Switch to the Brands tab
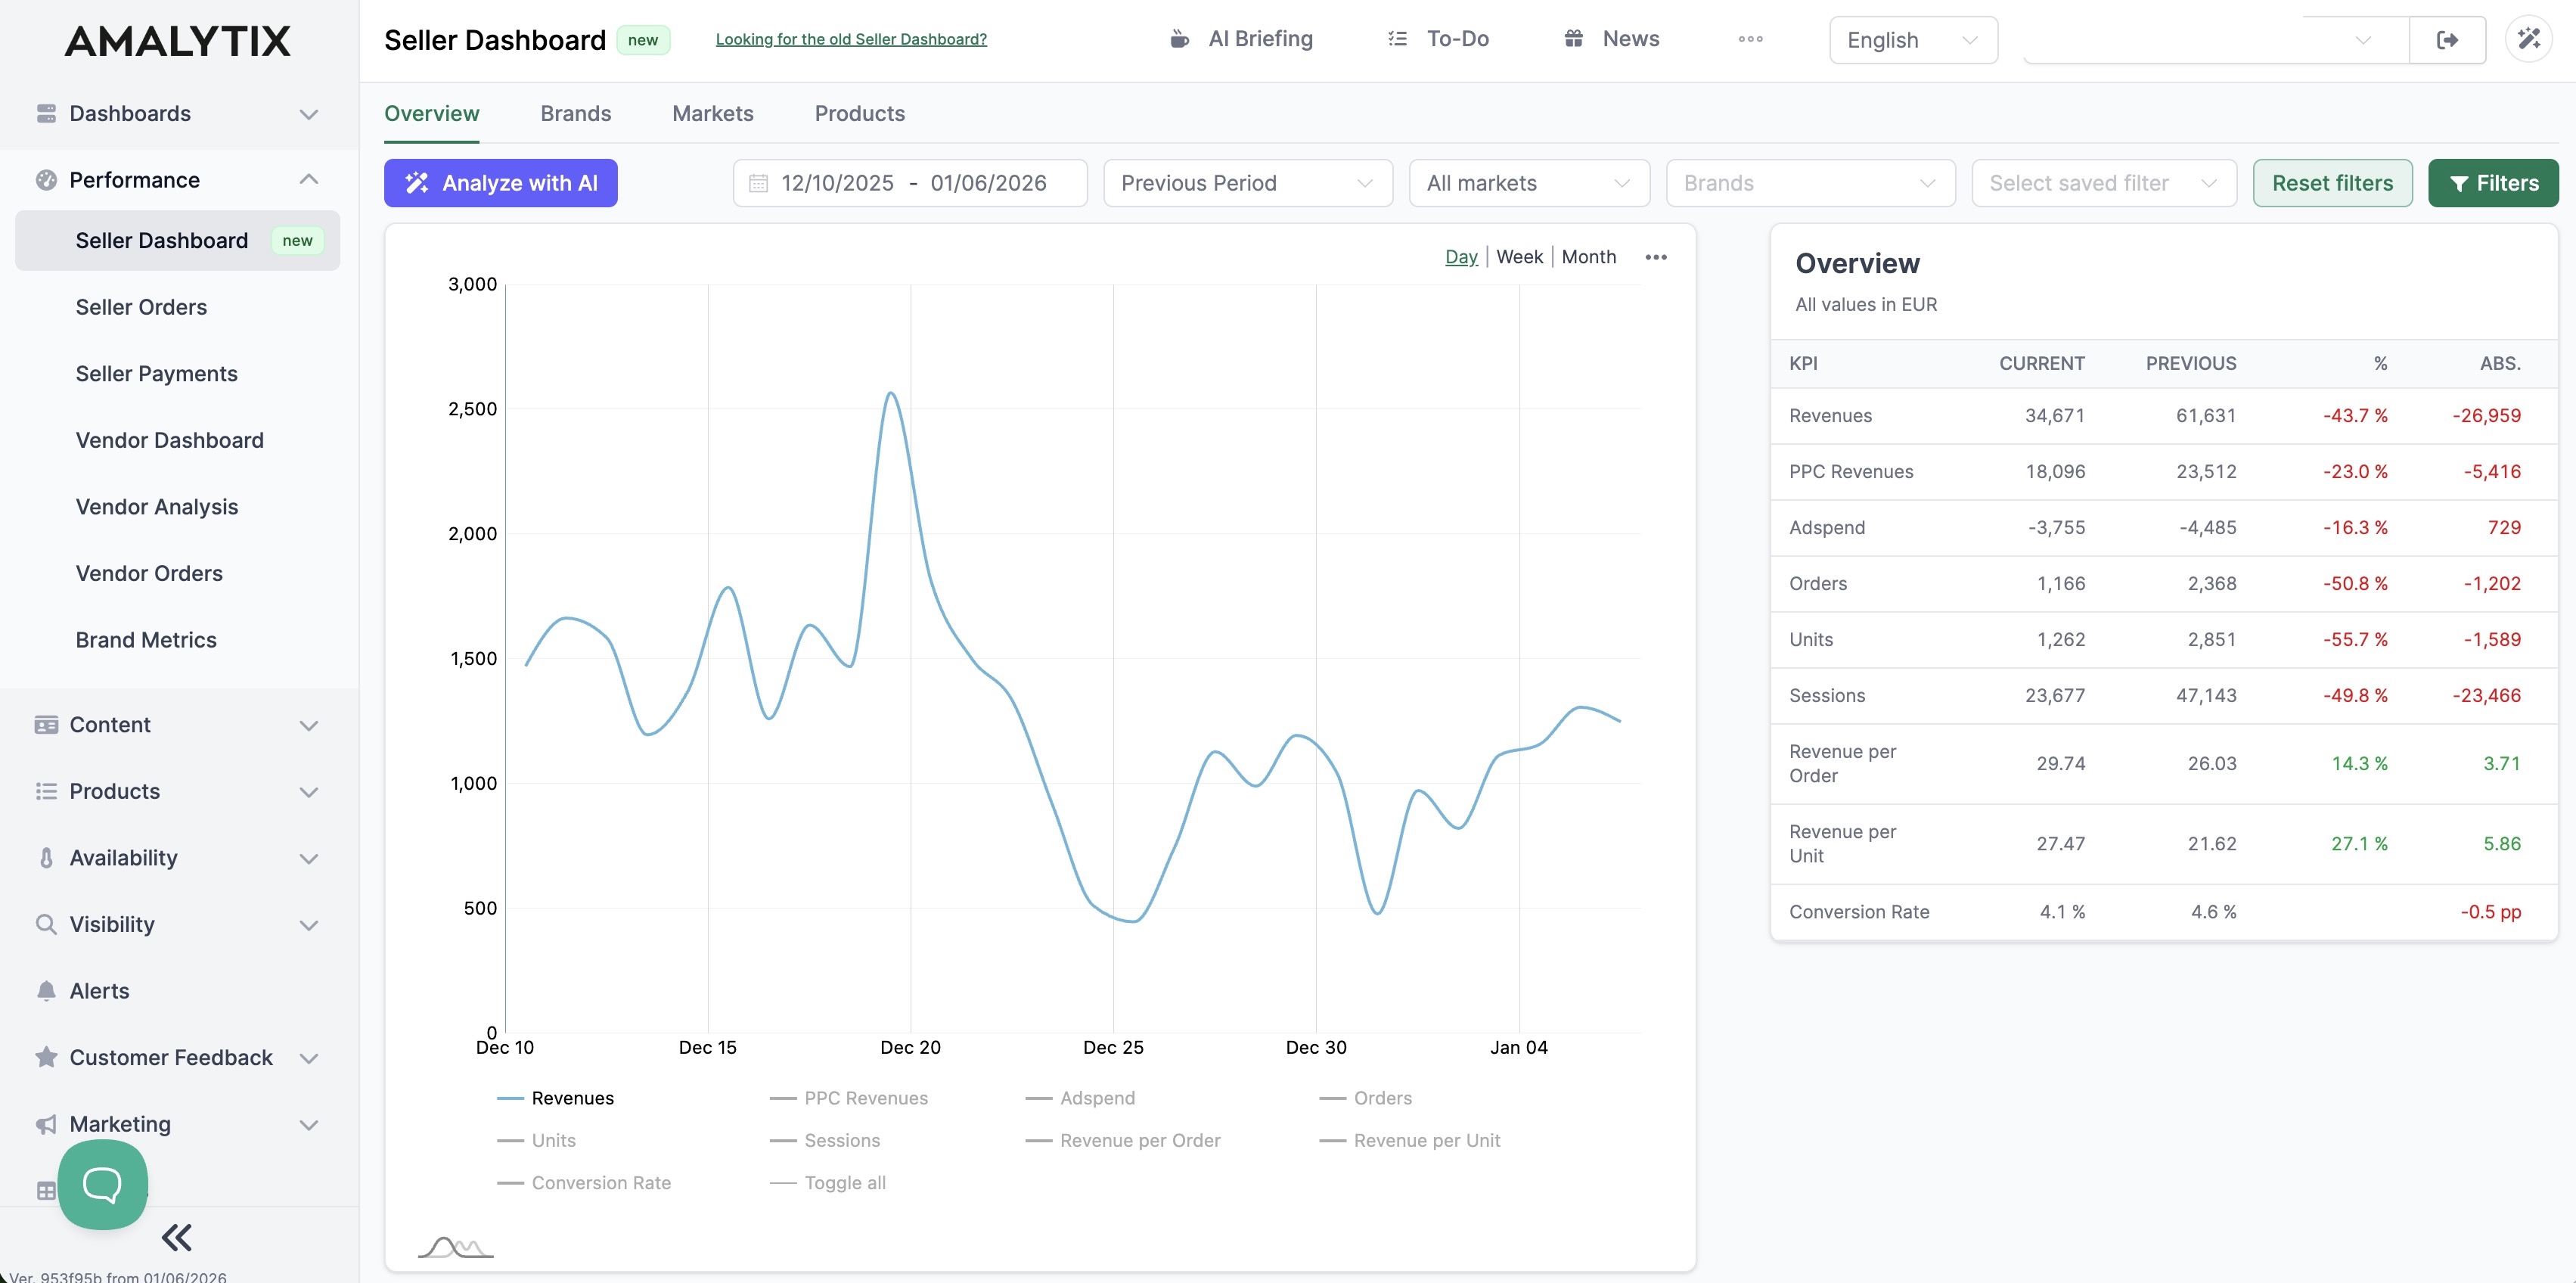Screen dimensions: 2576x1283 (x=576, y=113)
